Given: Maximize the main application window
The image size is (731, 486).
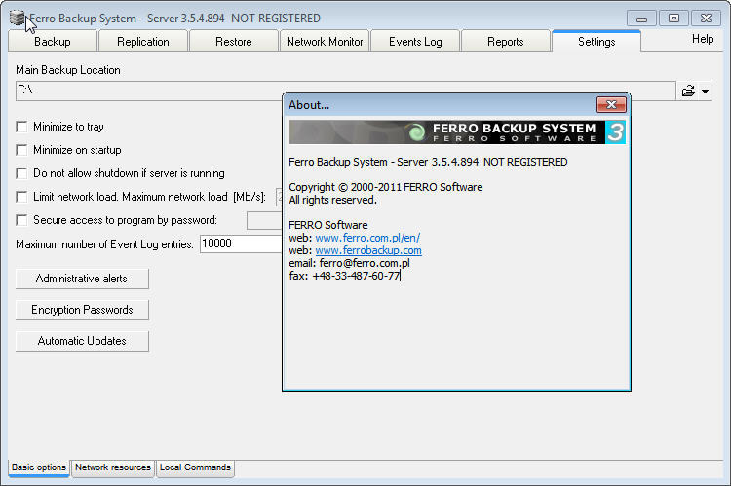Looking at the screenshot, I should coord(673,19).
